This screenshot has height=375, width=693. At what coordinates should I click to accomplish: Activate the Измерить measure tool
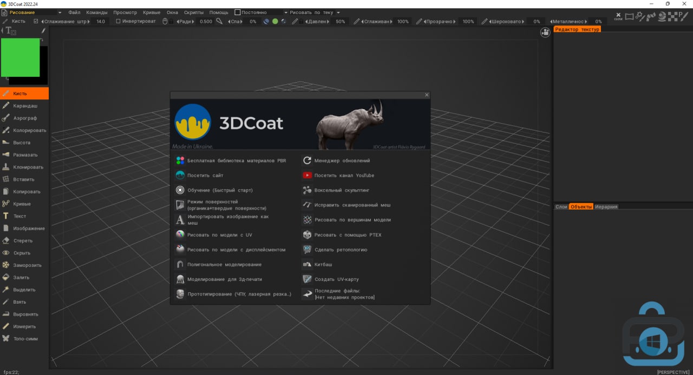[24, 326]
